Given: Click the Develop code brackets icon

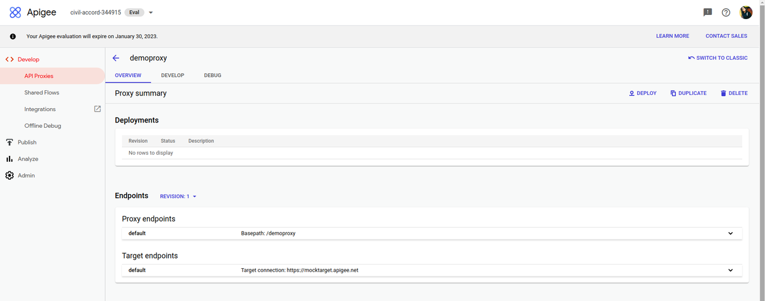Looking at the screenshot, I should coord(9,59).
